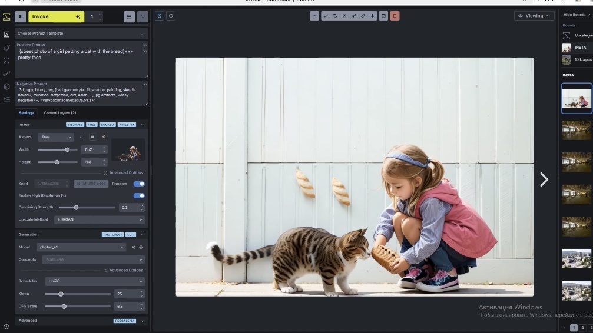Toggle the aspect ratio lock icon

click(92, 137)
